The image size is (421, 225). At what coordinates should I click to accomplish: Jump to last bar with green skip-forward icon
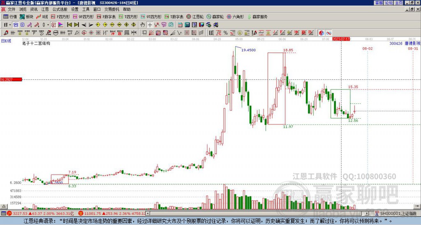click(76, 25)
